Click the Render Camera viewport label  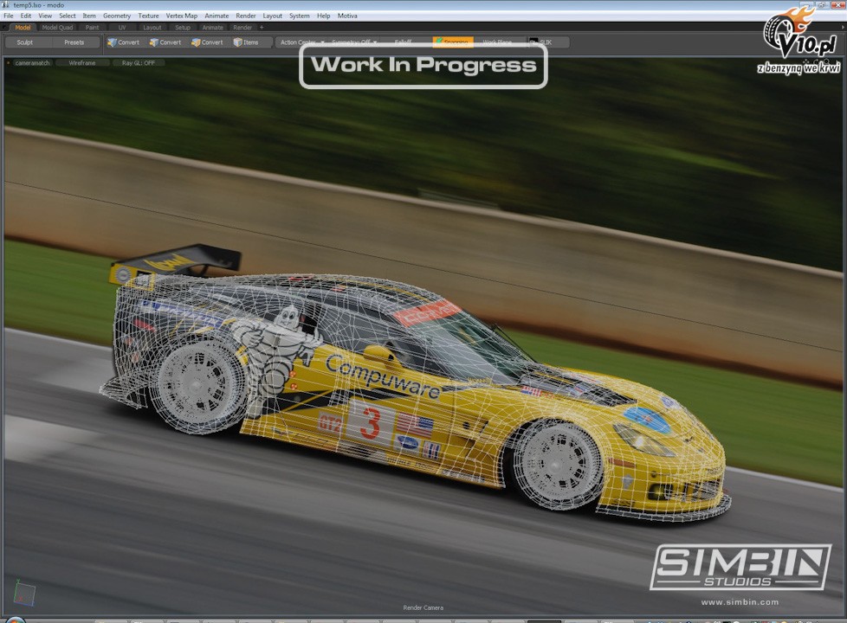click(x=423, y=608)
